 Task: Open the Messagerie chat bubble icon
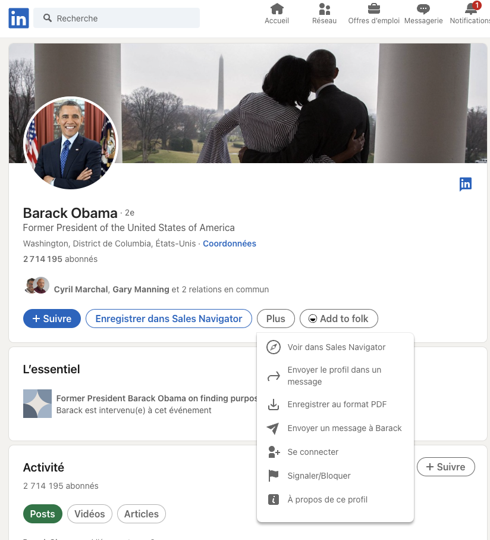click(x=423, y=9)
